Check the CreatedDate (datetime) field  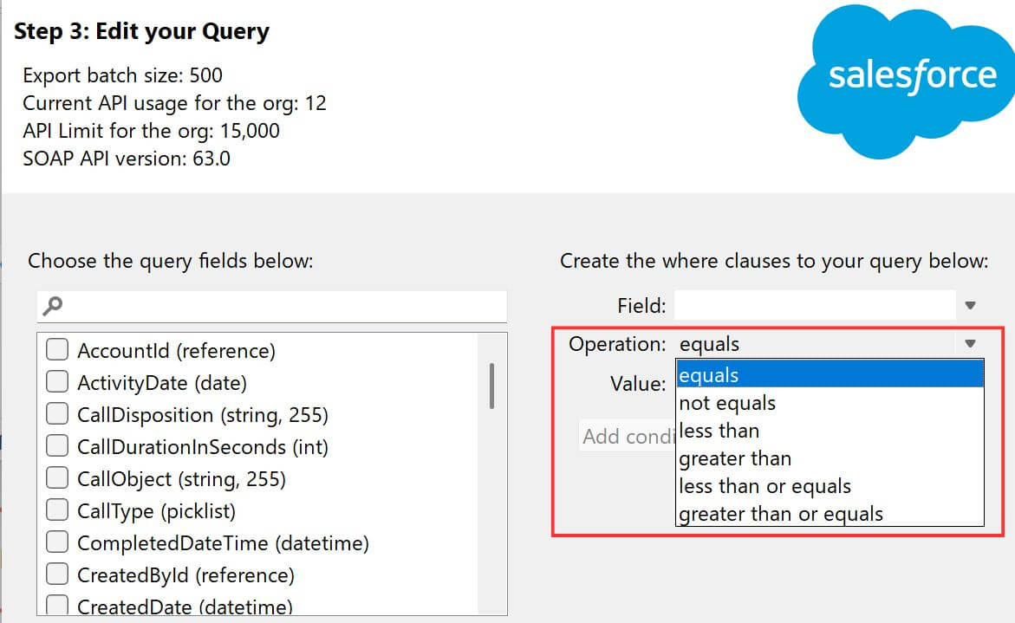tap(55, 605)
